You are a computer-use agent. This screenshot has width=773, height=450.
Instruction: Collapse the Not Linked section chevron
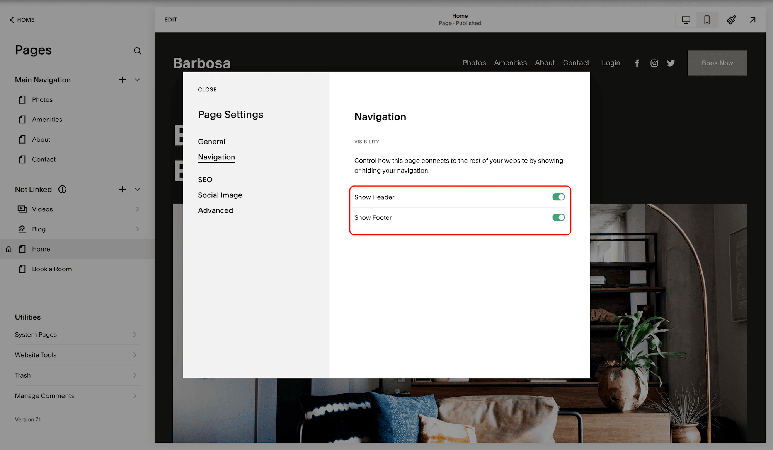coord(137,189)
